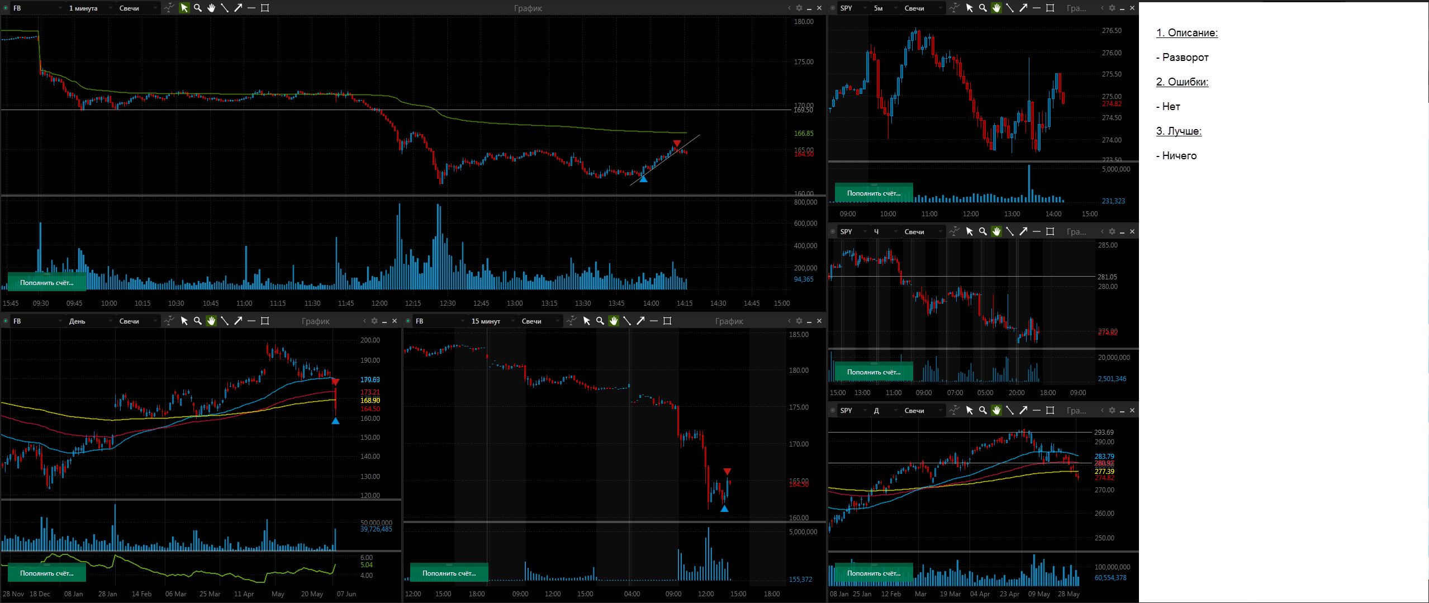This screenshot has width=1429, height=603.
Task: Click the red sell marker on FB 1-minute chart
Action: tap(677, 144)
